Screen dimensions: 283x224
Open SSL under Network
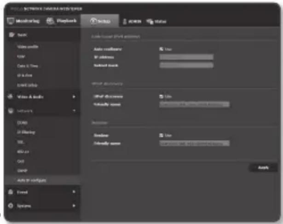coord(20,142)
